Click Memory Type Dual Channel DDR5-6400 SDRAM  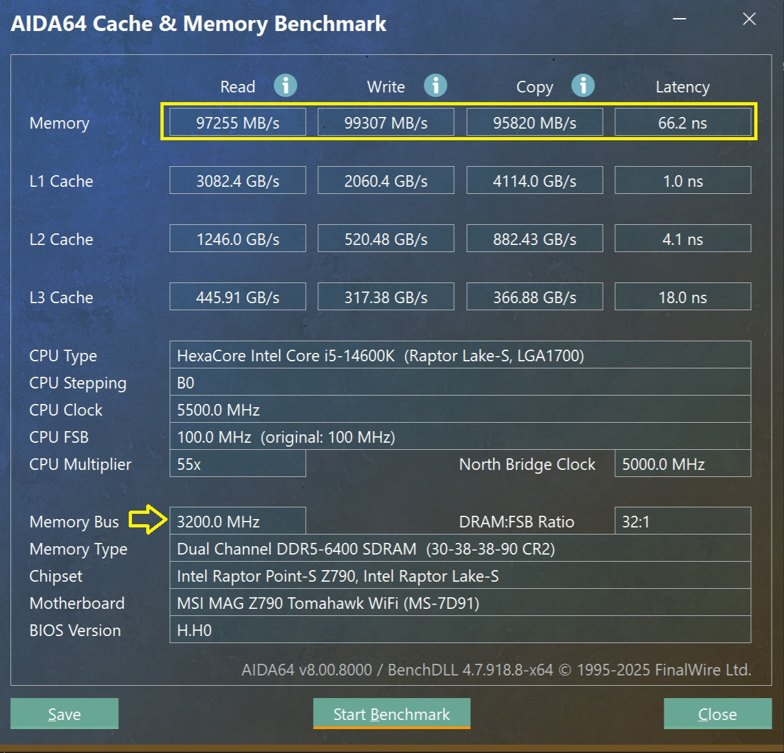[x=460, y=548]
